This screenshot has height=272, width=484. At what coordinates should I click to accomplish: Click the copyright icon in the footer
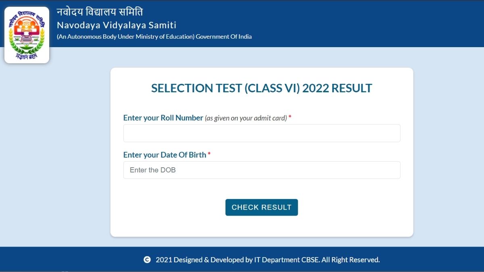146,260
